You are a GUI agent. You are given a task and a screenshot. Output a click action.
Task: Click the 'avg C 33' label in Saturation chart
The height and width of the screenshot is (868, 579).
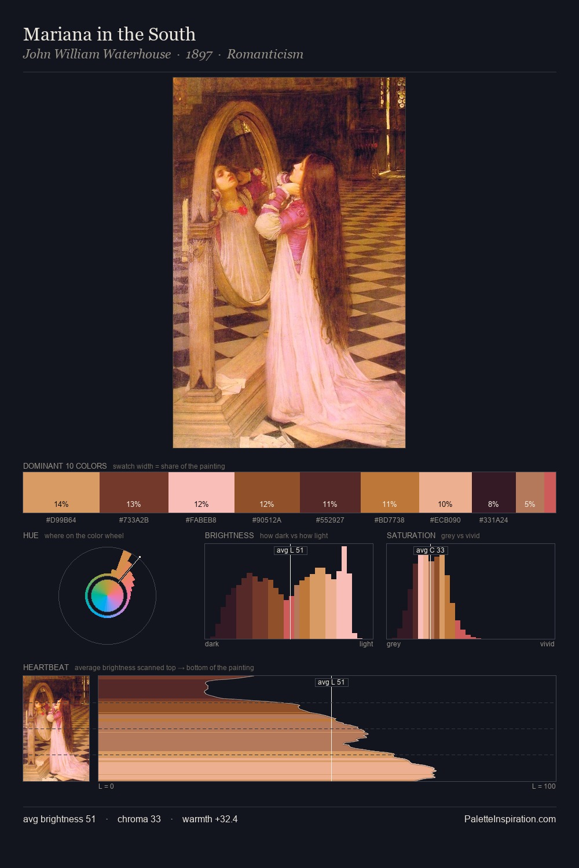430,550
